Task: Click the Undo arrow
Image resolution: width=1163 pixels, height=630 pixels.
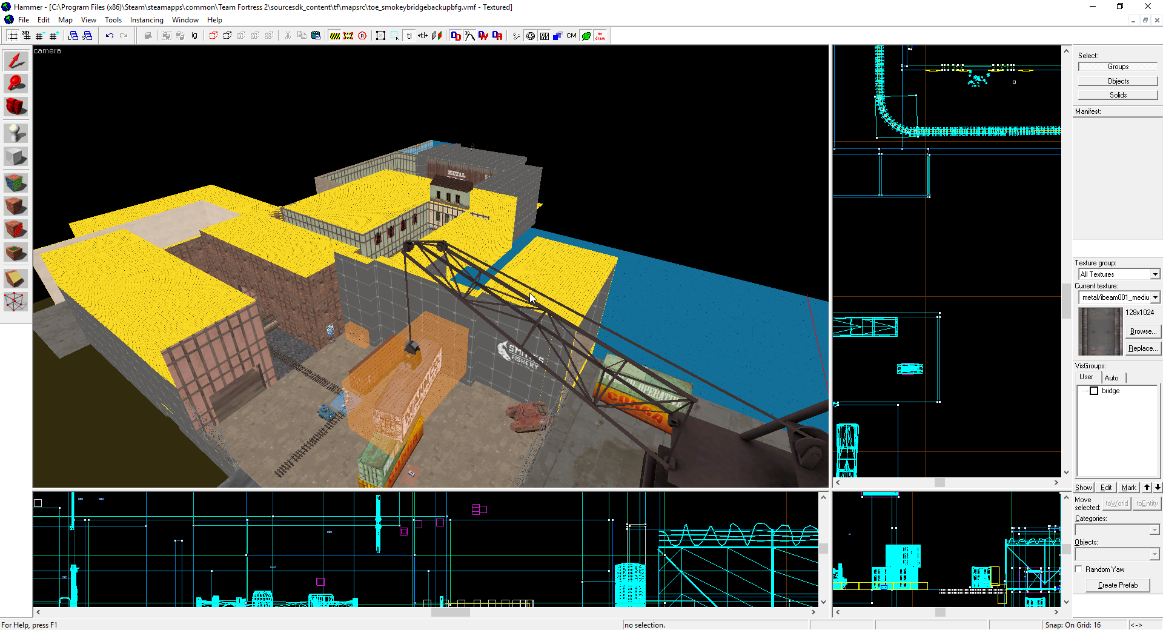Action: [x=110, y=36]
